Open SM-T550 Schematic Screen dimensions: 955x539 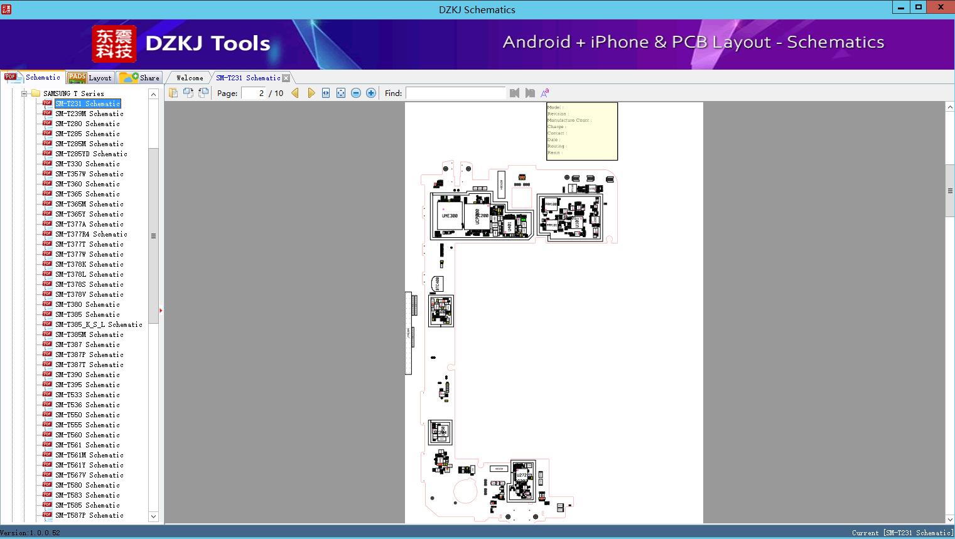[x=87, y=415]
